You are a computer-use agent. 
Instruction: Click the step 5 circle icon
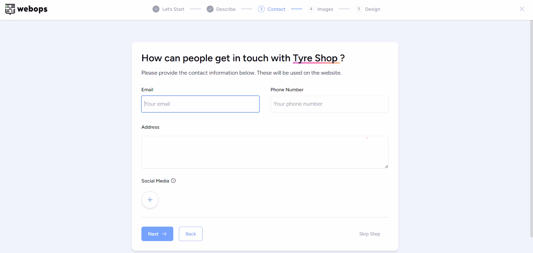tap(359, 9)
